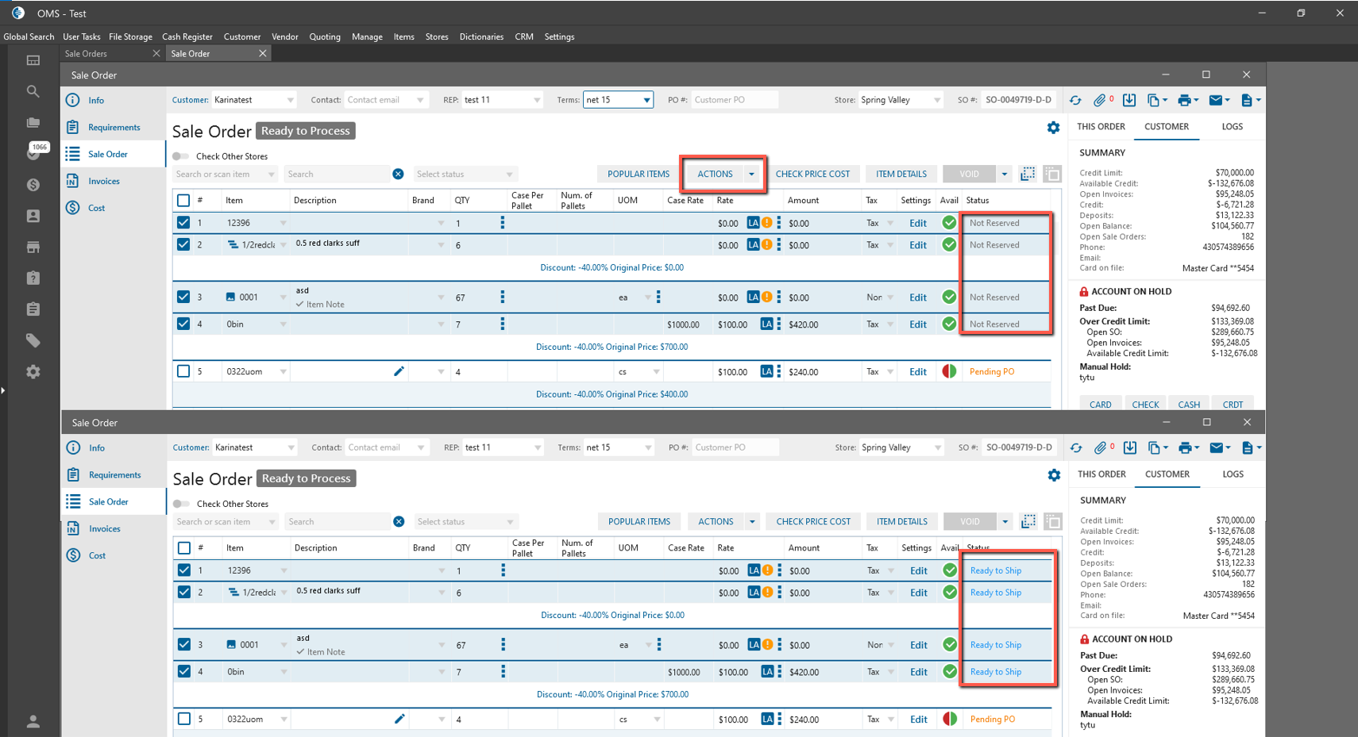Switch to THIS ORDER tab in Ready to Ship window

(1101, 474)
